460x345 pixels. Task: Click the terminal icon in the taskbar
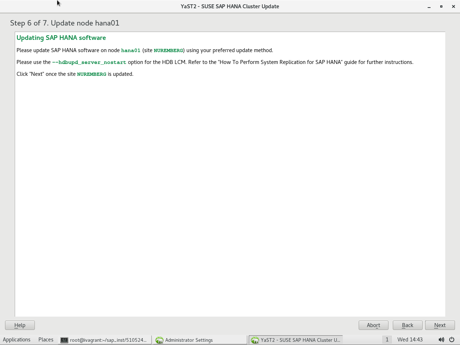(x=64, y=340)
